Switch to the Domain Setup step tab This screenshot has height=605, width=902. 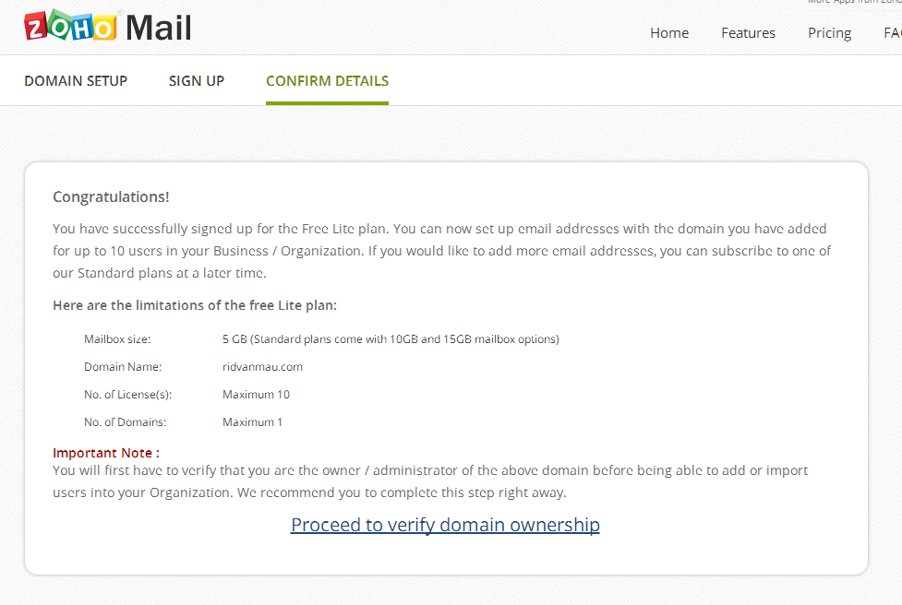pyautogui.click(x=76, y=81)
